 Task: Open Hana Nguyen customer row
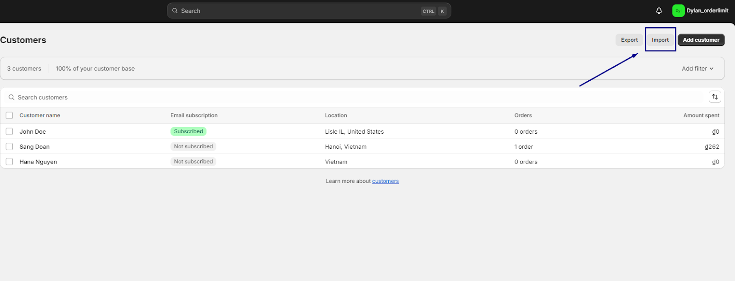click(x=362, y=162)
